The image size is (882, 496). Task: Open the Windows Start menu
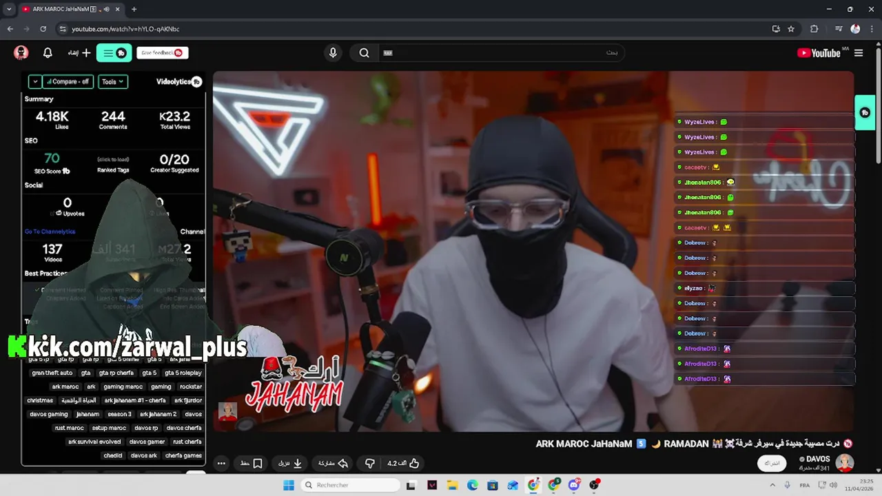coord(289,485)
